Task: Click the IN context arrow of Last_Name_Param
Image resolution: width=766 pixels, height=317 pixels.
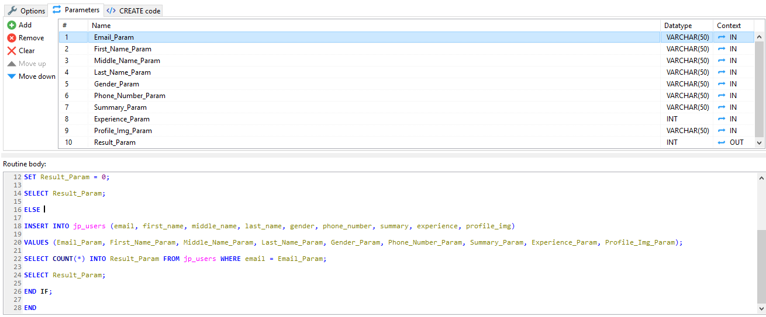Action: click(x=722, y=72)
